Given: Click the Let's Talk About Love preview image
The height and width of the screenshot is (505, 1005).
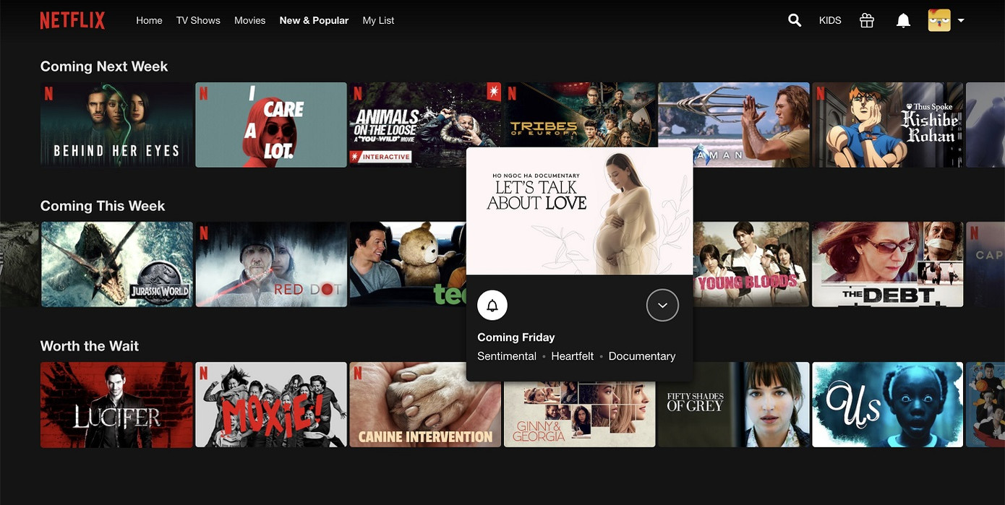Looking at the screenshot, I should coord(579,211).
